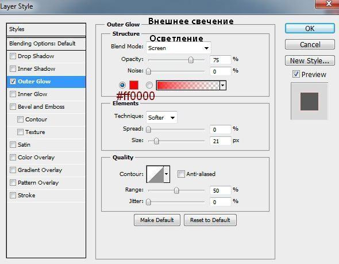339x264 pixels.
Task: Enable the Stroke checkbox
Action: point(13,195)
